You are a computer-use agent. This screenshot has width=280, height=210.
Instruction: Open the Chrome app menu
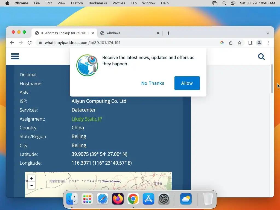pos(21,3)
